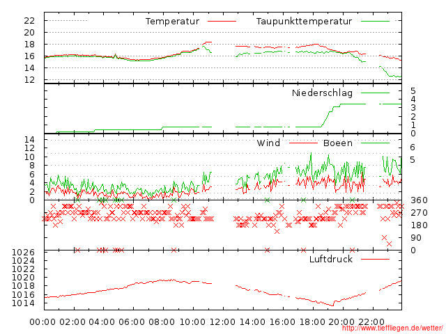Click the red Wind legend line
The height and width of the screenshot is (334, 446).
[x=303, y=143]
